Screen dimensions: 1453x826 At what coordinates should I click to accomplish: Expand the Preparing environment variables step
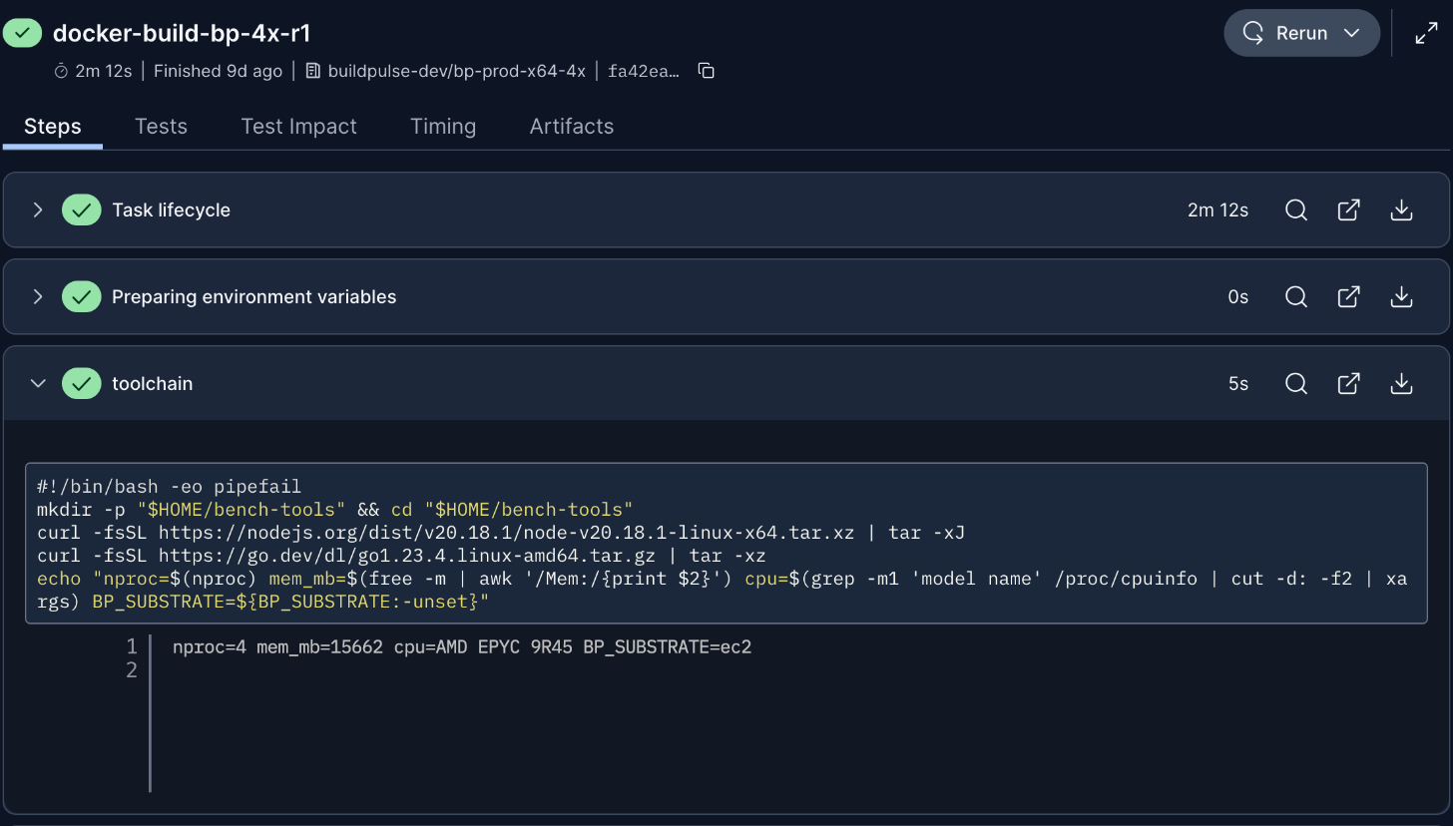[x=38, y=297]
